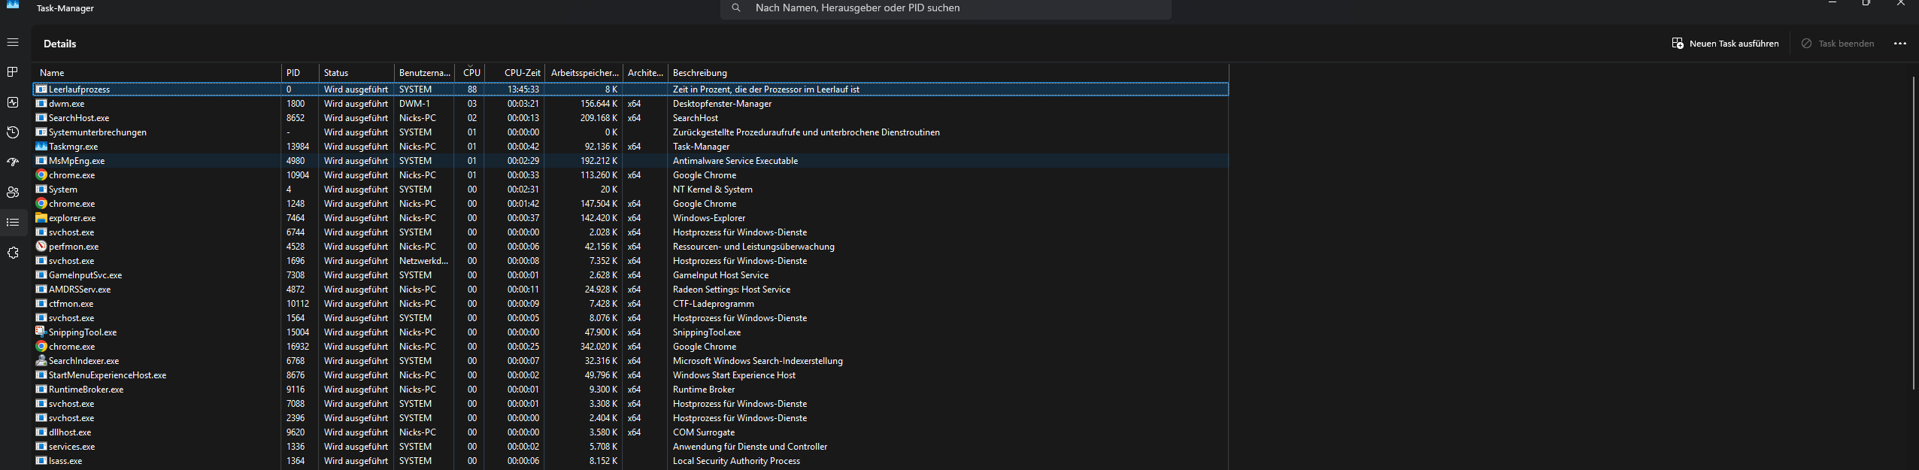Screen dimensions: 1919x470
Task: Click Chrome icon for PID 16932
Action: (x=41, y=347)
